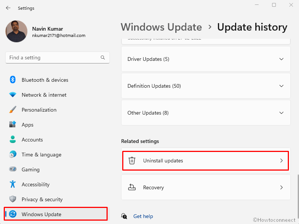
Task: Open Uninstall updates
Action: click(x=206, y=161)
